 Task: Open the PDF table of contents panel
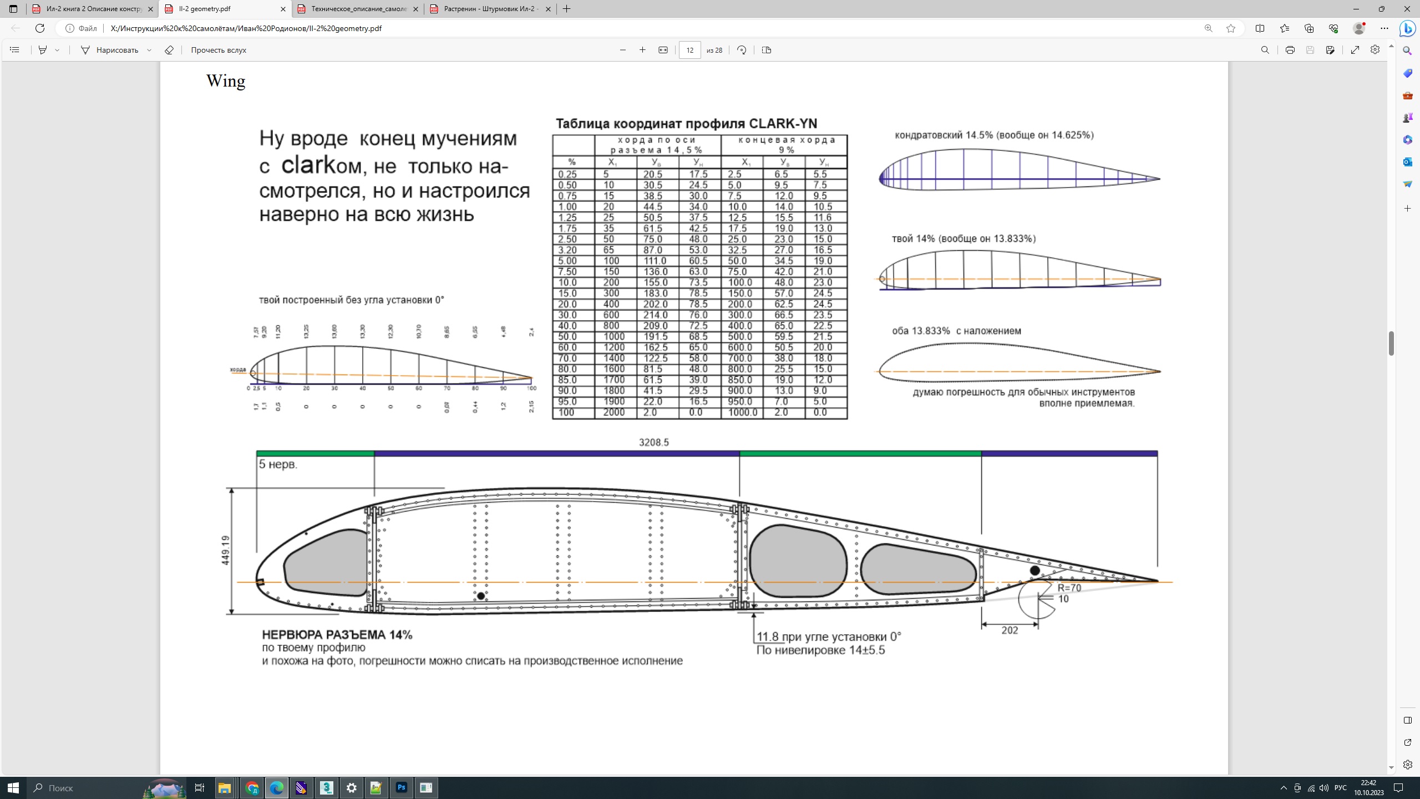click(x=14, y=50)
